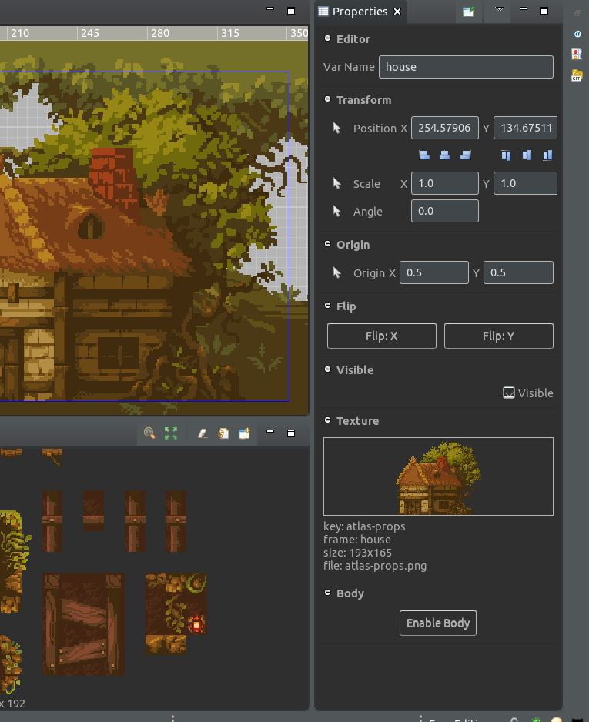Click the align left icon under Position
Screen dimensions: 589x722
424,155
